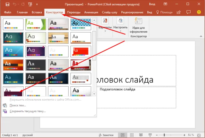The height and width of the screenshot is (138, 205).
Task: Click Вход sign-in button
Action: [x=152, y=4]
